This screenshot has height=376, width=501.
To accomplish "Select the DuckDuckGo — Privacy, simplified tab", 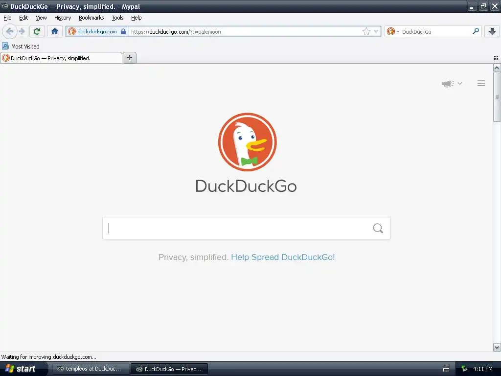I will [x=61, y=58].
